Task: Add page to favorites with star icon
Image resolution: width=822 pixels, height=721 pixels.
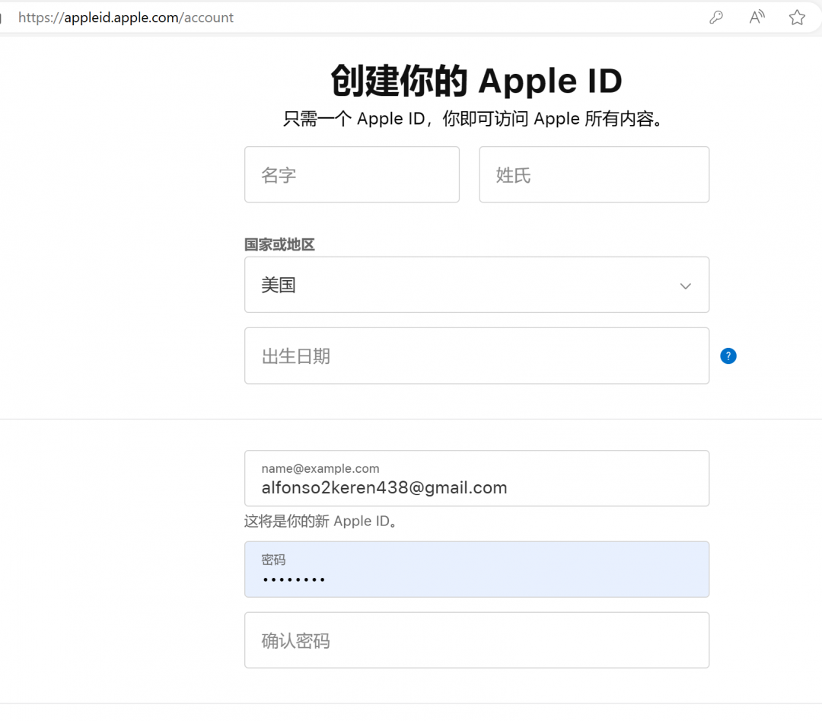Action: coord(797,18)
